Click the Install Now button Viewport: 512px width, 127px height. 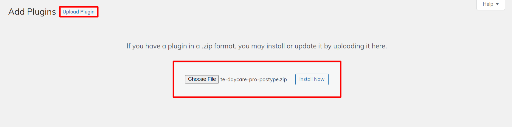coord(312,79)
